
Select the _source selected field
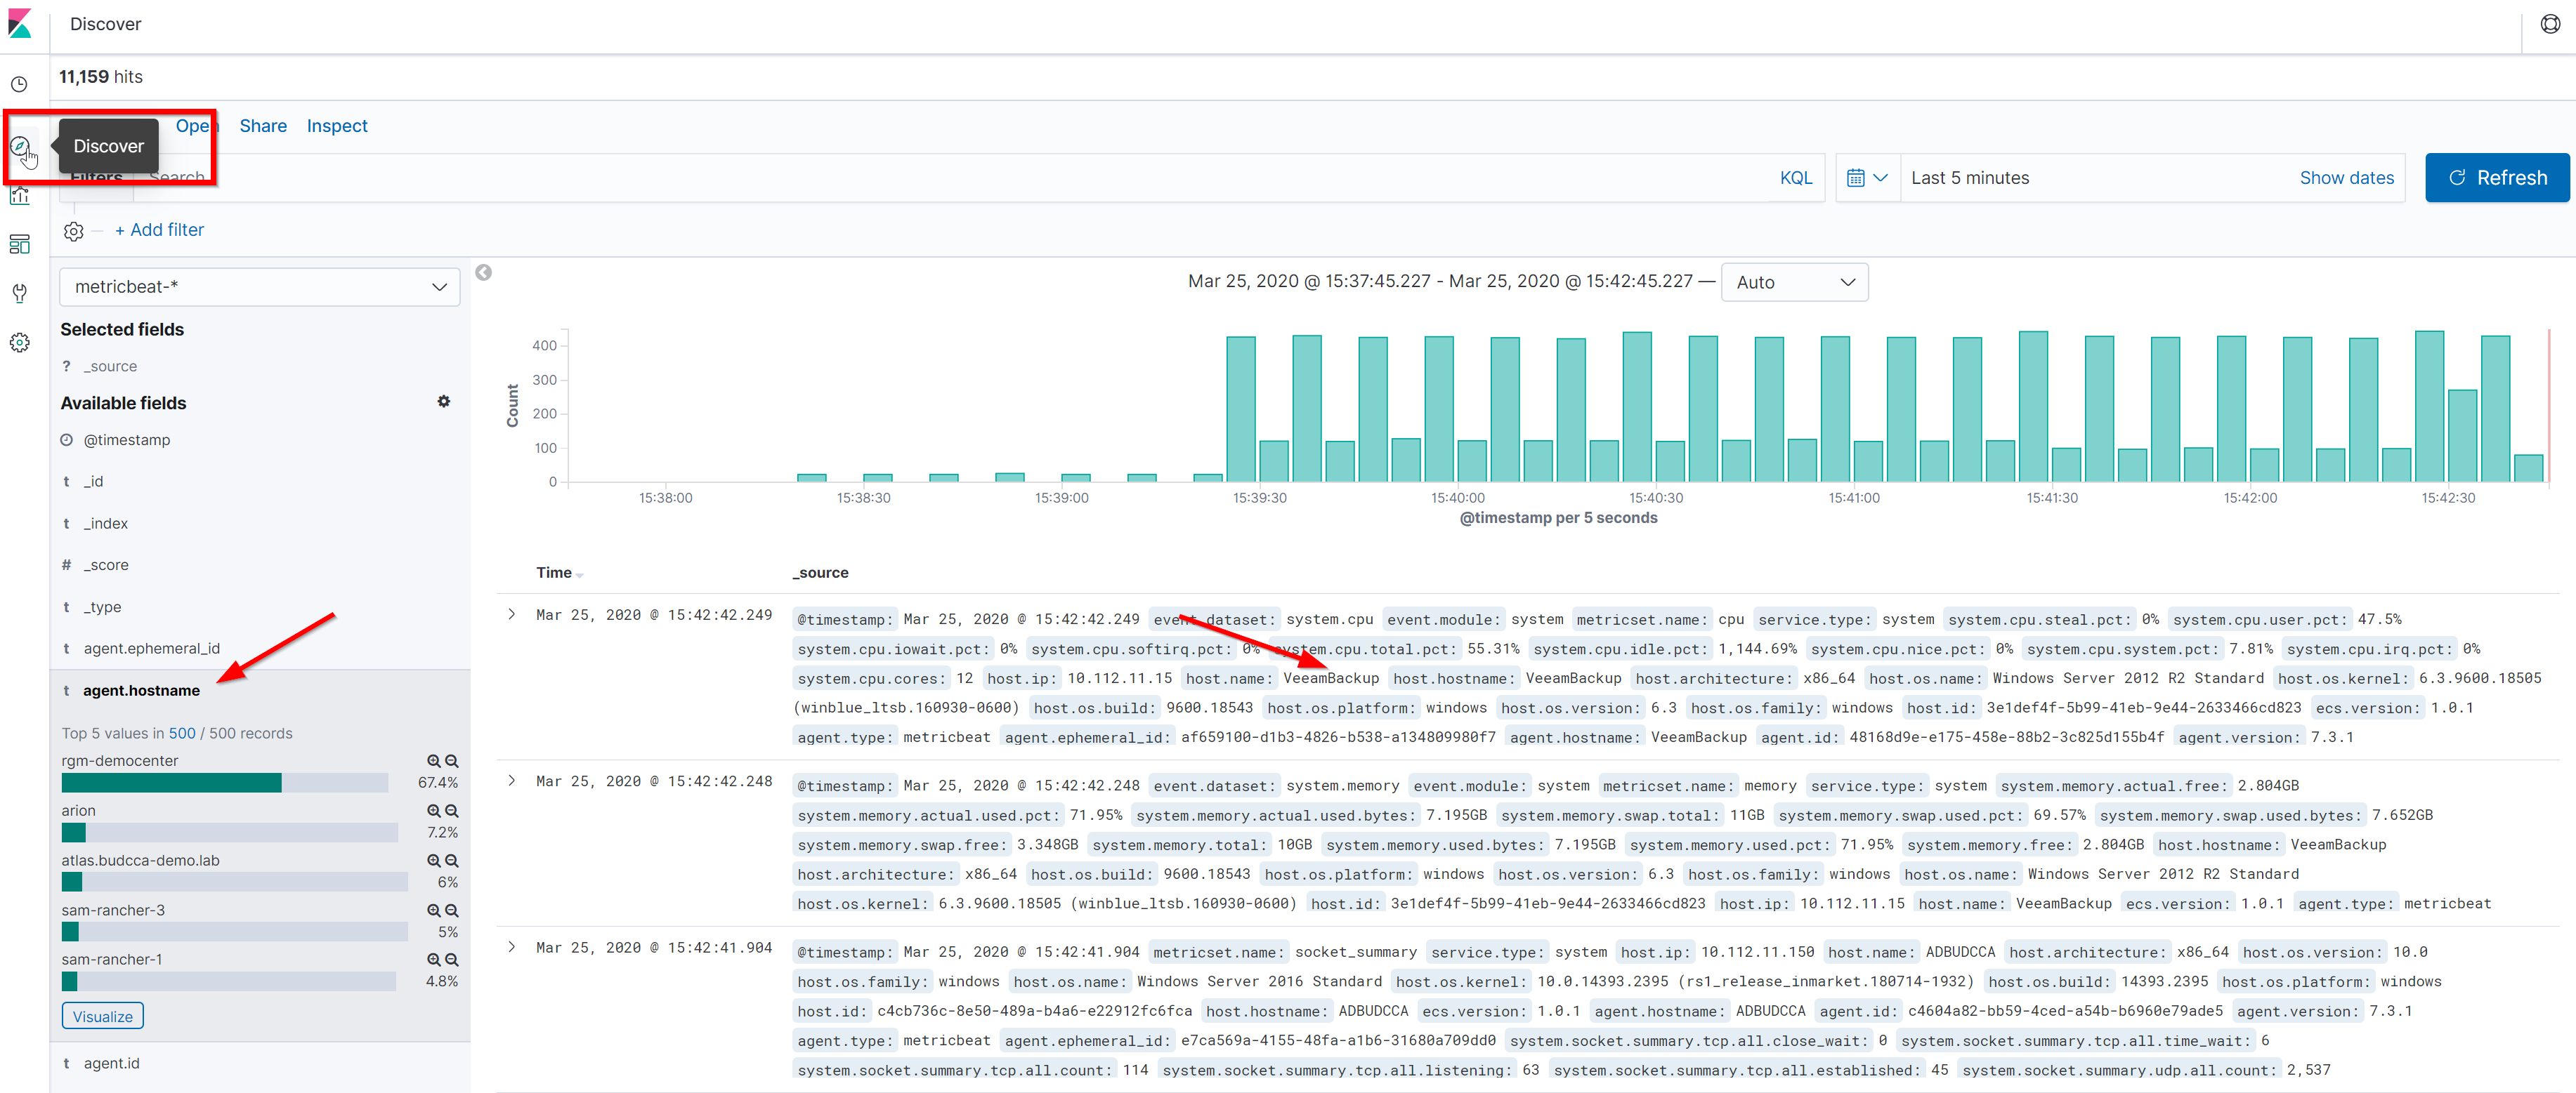click(x=110, y=366)
